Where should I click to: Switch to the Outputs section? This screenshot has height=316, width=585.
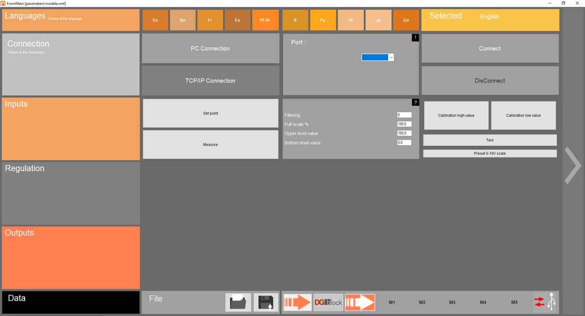(x=71, y=258)
